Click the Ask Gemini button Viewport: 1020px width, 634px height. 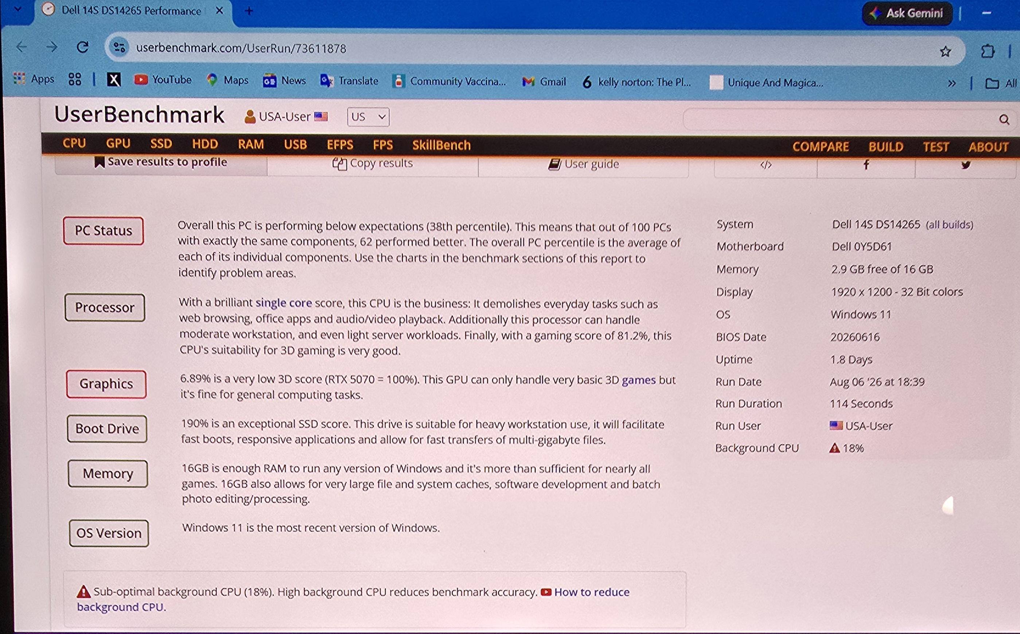[x=907, y=13]
